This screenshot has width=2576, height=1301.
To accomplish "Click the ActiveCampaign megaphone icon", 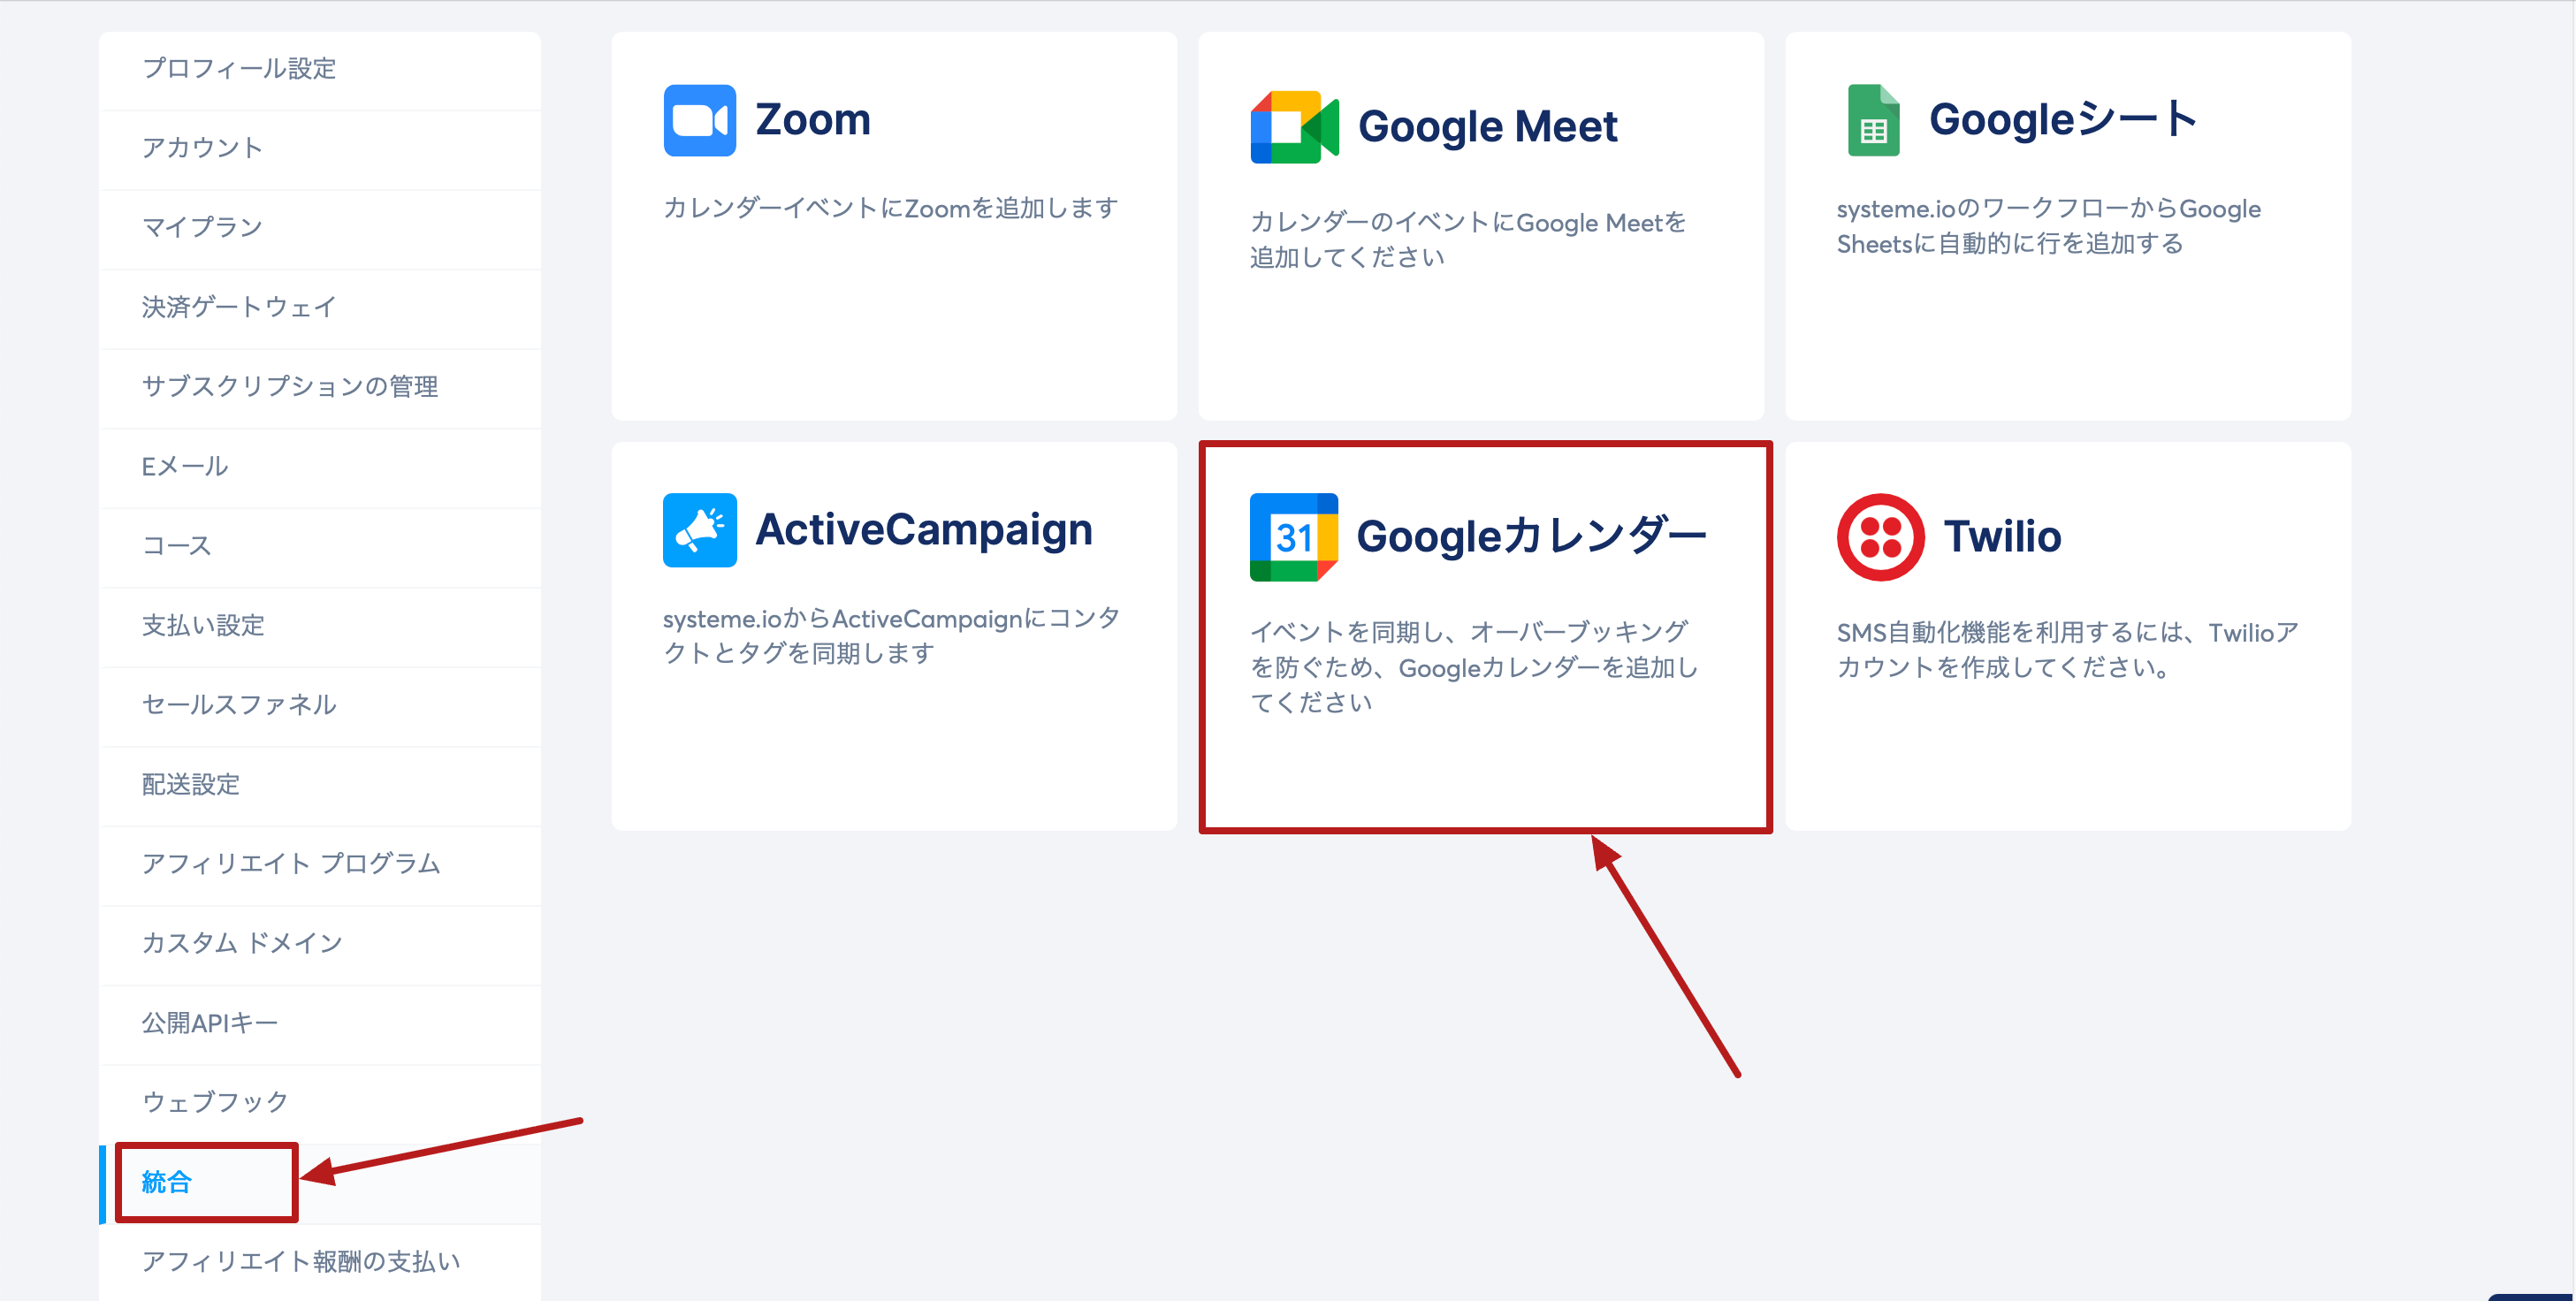I will coord(699,530).
